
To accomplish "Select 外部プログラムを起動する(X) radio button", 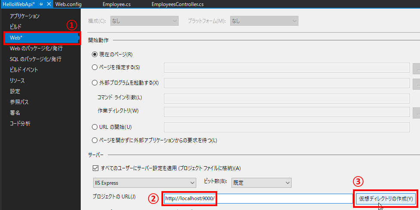I will click(x=94, y=83).
